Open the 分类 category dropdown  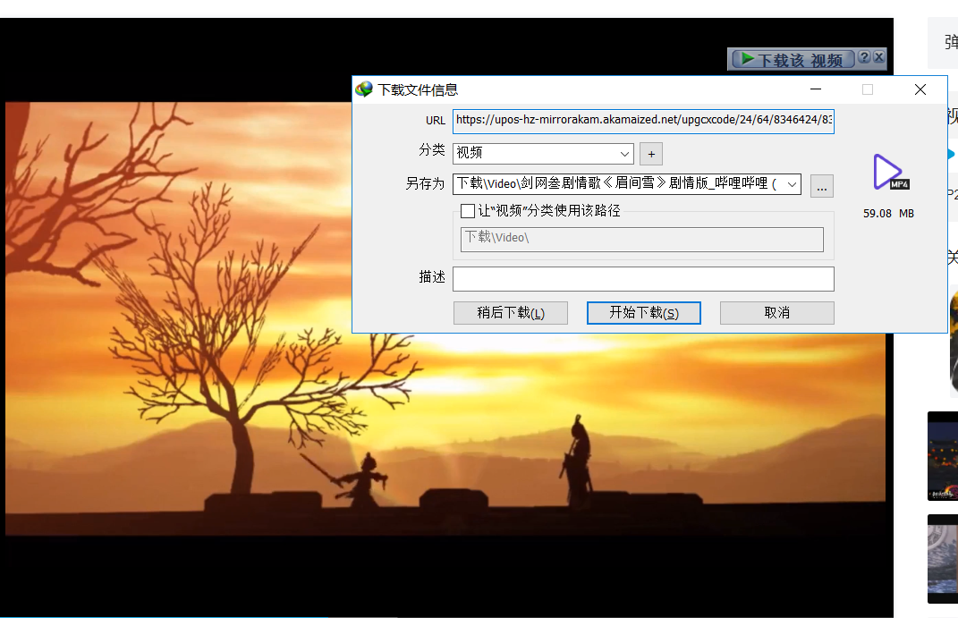pyautogui.click(x=543, y=153)
